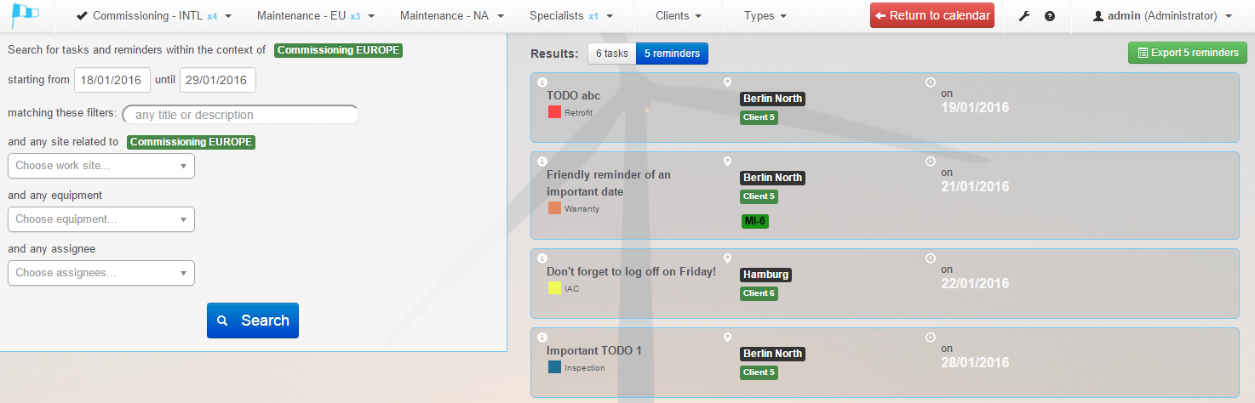Click info icon on TODO abc card
Image resolution: width=1255 pixels, height=403 pixels.
tap(542, 82)
